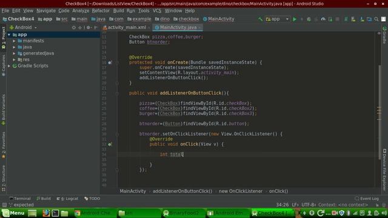
Task: Open the Logcat tool window
Action: click(67, 199)
